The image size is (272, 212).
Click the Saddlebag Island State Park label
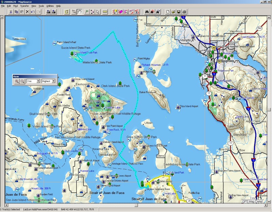(x=182, y=164)
